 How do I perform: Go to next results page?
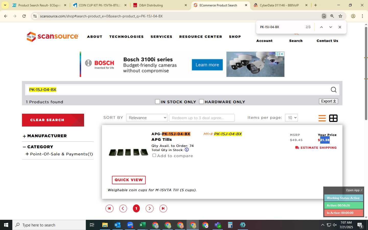150,209
